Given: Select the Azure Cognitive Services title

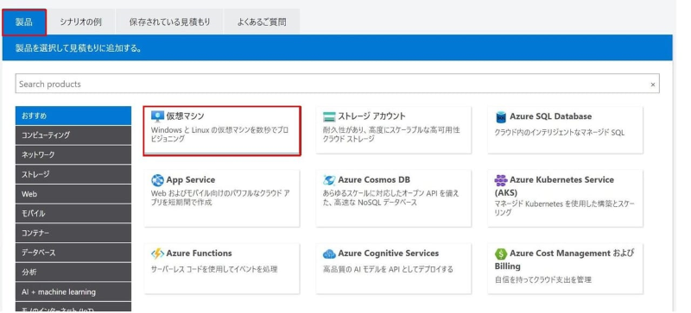Looking at the screenshot, I should [x=389, y=254].
